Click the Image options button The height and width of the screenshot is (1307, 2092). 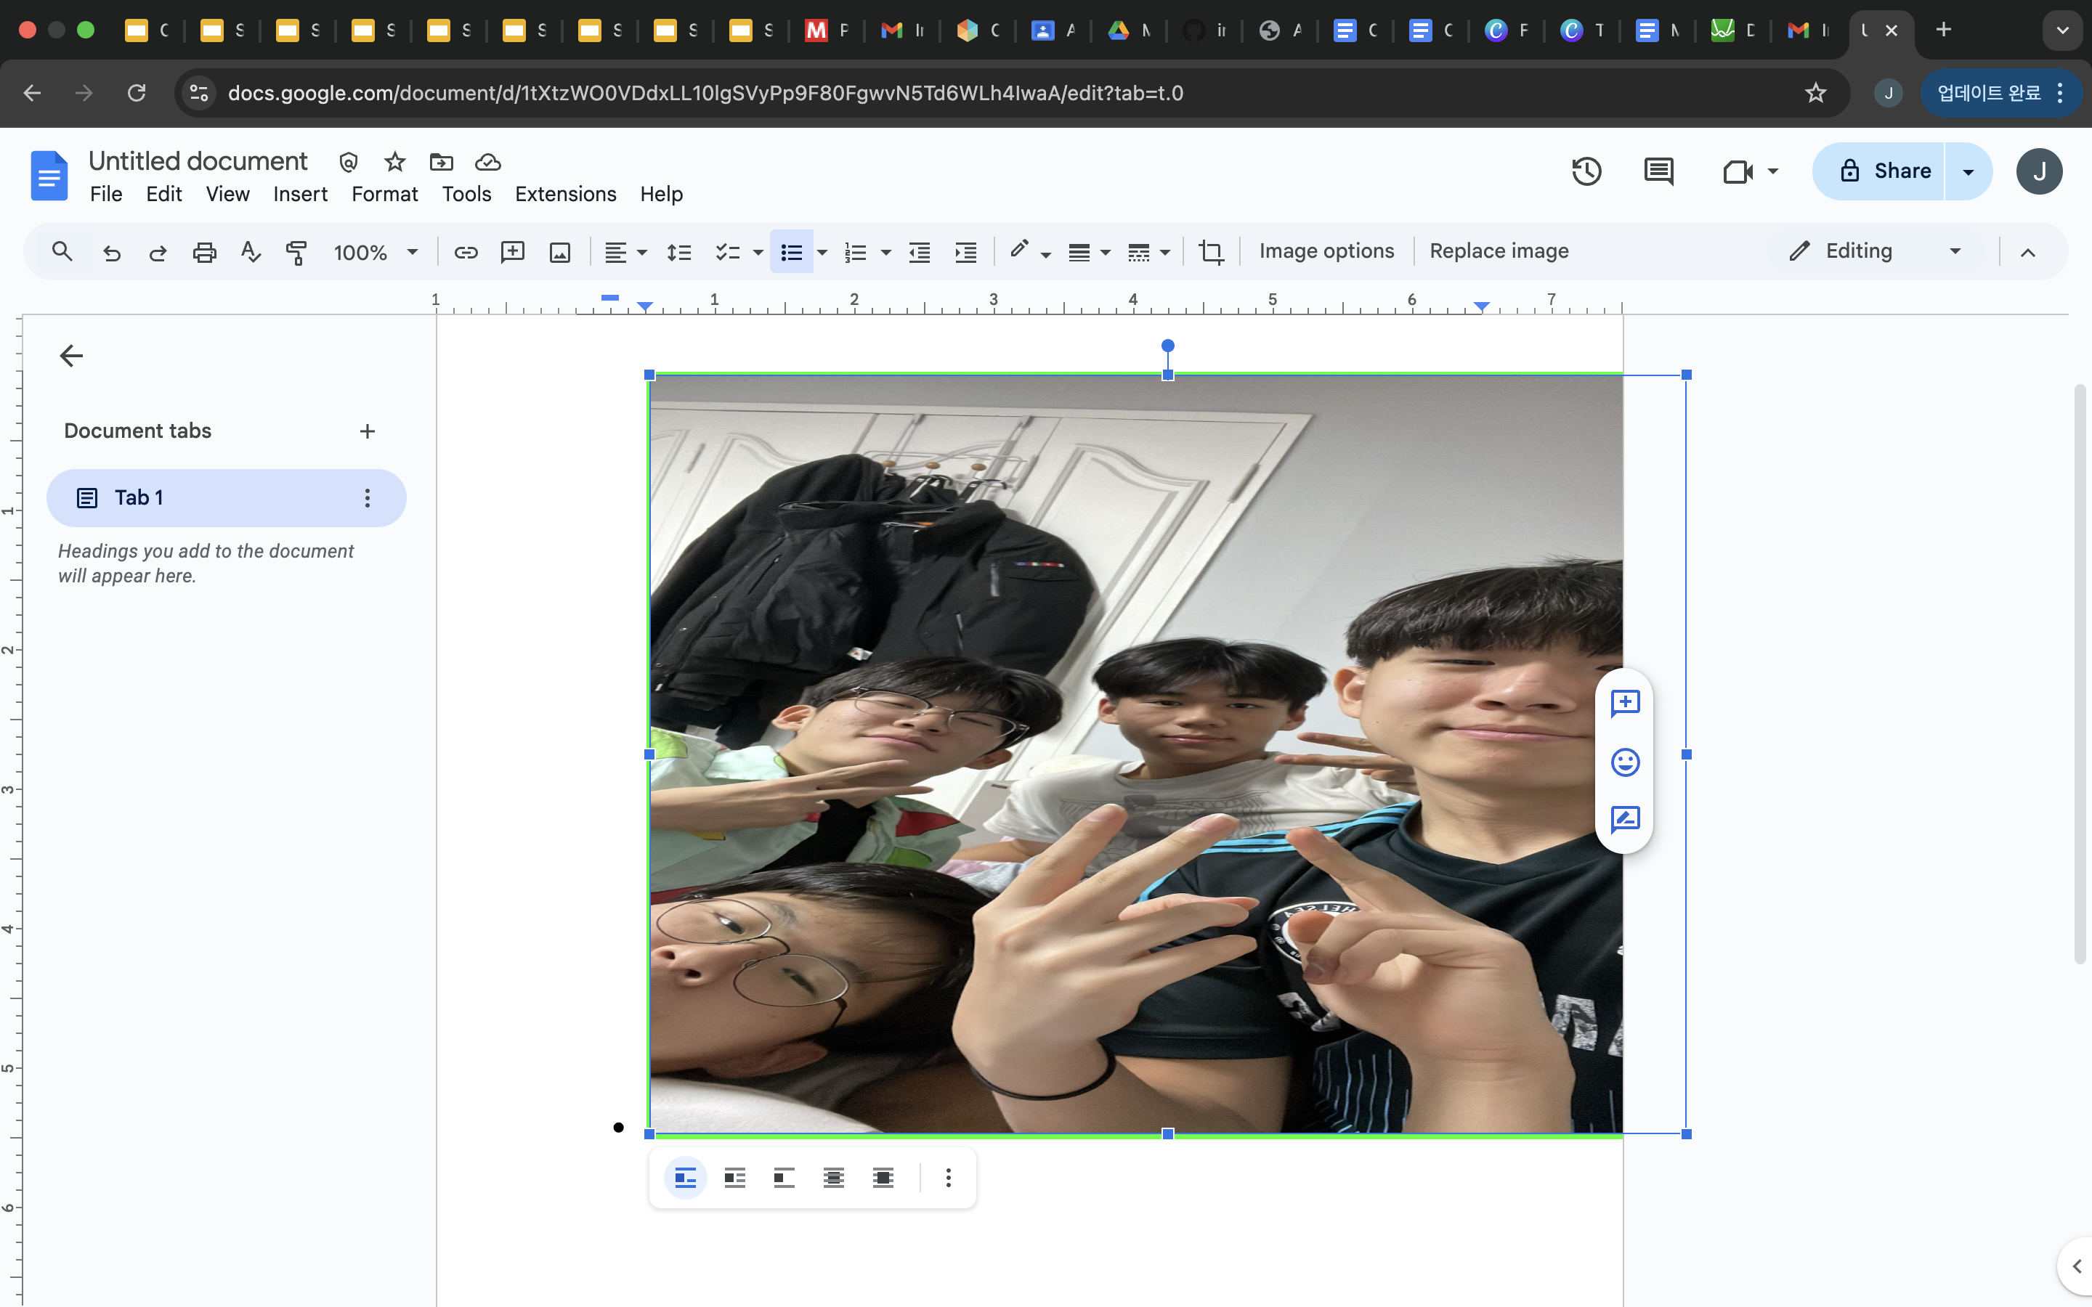click(1326, 251)
